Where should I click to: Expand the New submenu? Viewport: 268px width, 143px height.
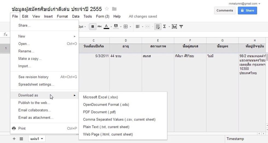coord(44,36)
